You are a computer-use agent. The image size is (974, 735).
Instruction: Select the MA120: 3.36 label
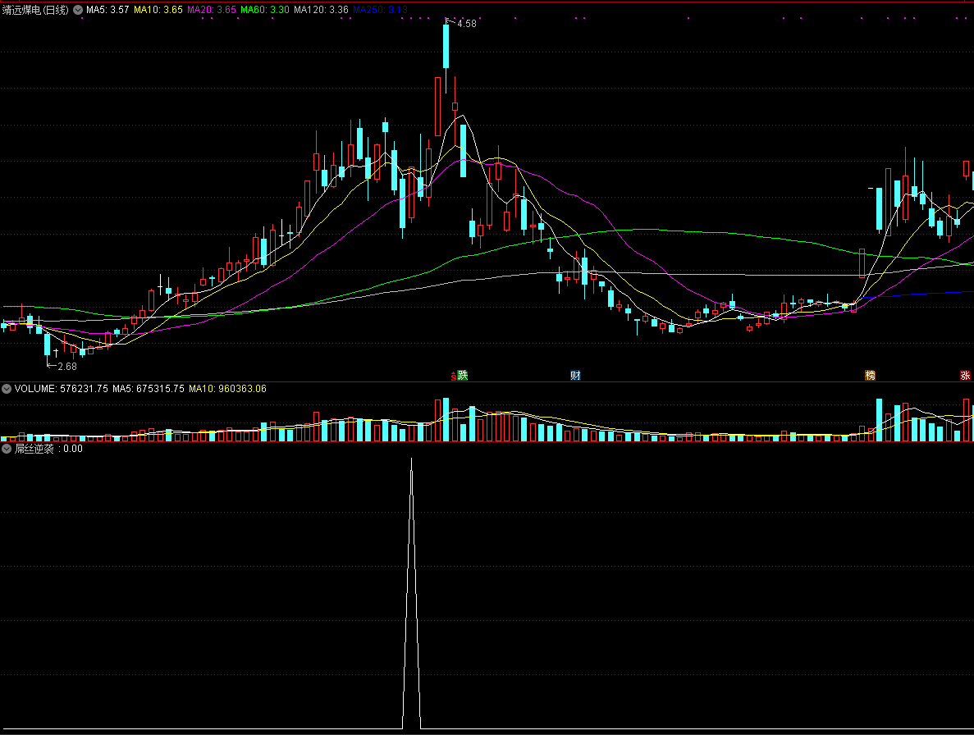click(x=321, y=10)
